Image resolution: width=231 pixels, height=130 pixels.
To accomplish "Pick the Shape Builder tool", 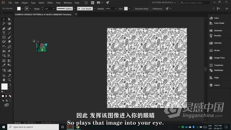I will [4, 56].
